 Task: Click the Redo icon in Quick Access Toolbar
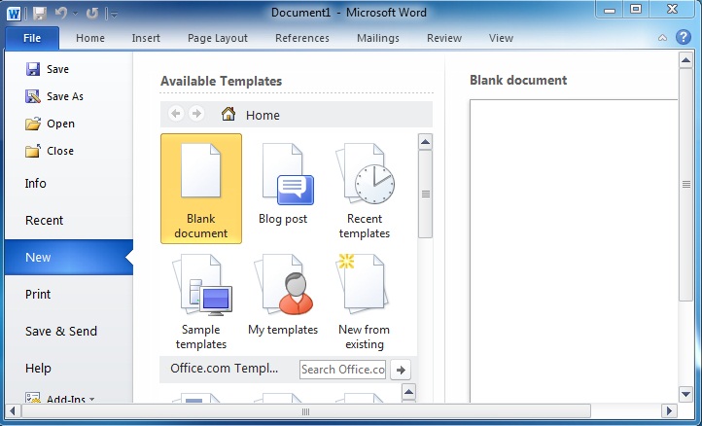pyautogui.click(x=92, y=14)
